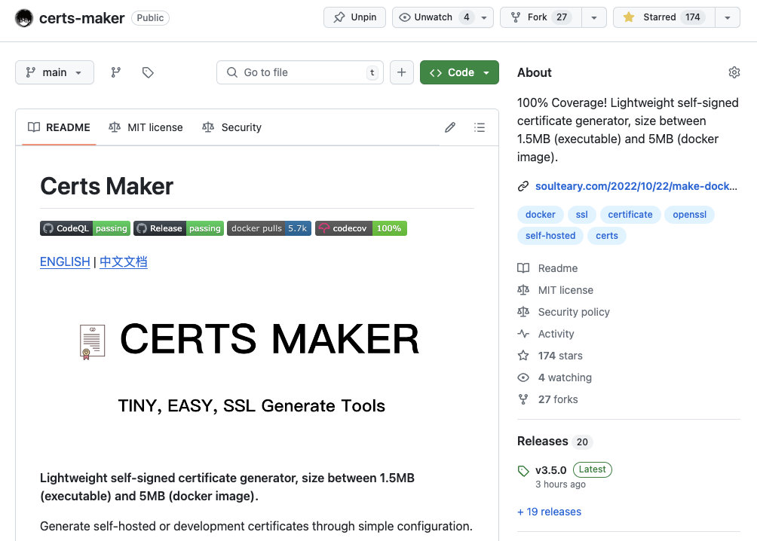Viewport: 757px width, 541px height.
Task: Open the branches view icon
Action: point(116,72)
